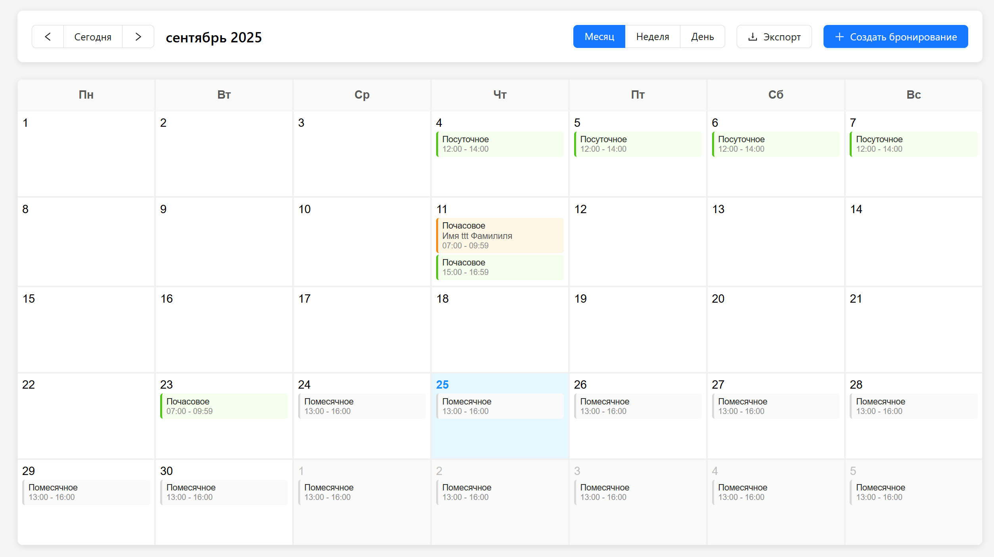
Task: Click the Чт column header
Action: pyautogui.click(x=500, y=95)
